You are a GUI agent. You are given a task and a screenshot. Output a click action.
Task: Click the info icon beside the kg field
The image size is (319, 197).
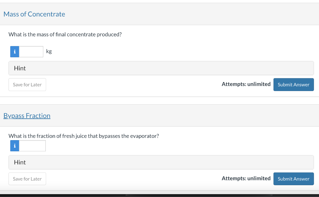(15, 52)
